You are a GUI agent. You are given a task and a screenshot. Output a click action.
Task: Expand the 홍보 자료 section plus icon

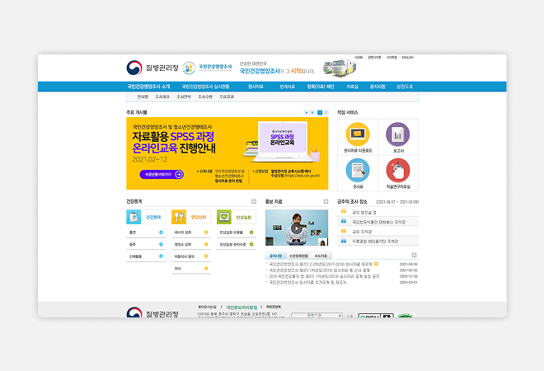click(326, 201)
